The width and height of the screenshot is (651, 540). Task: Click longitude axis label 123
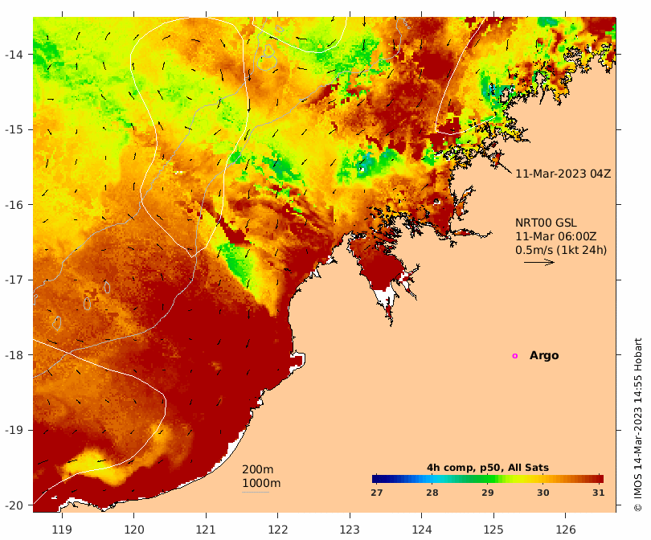(350, 530)
